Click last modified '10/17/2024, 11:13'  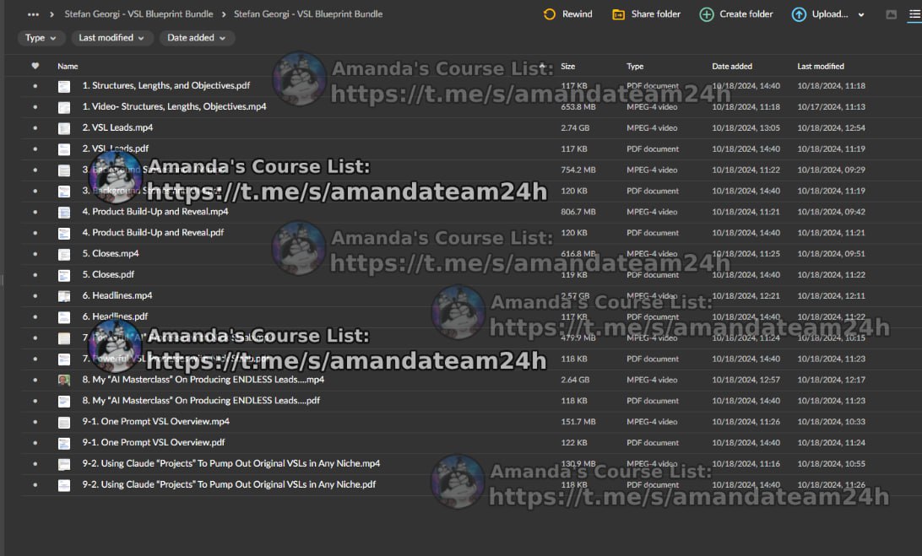(x=831, y=107)
